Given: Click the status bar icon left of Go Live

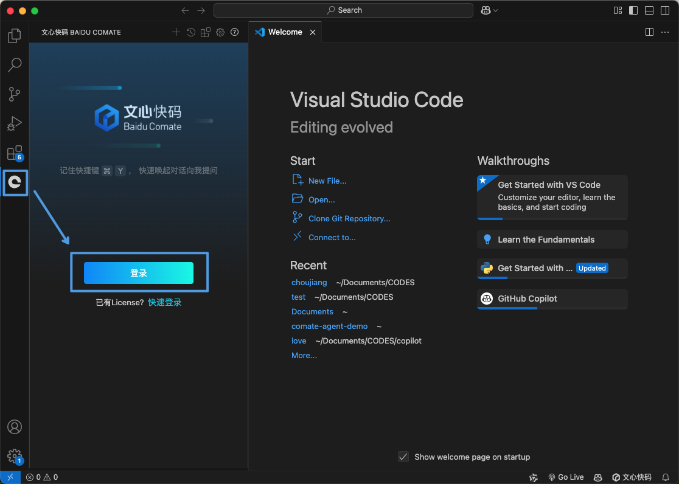Looking at the screenshot, I should click(534, 477).
